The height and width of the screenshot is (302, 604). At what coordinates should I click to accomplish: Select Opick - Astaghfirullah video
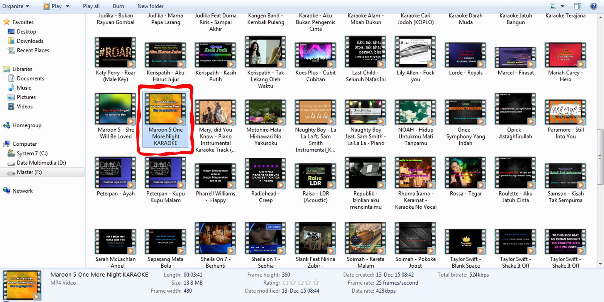point(516,116)
